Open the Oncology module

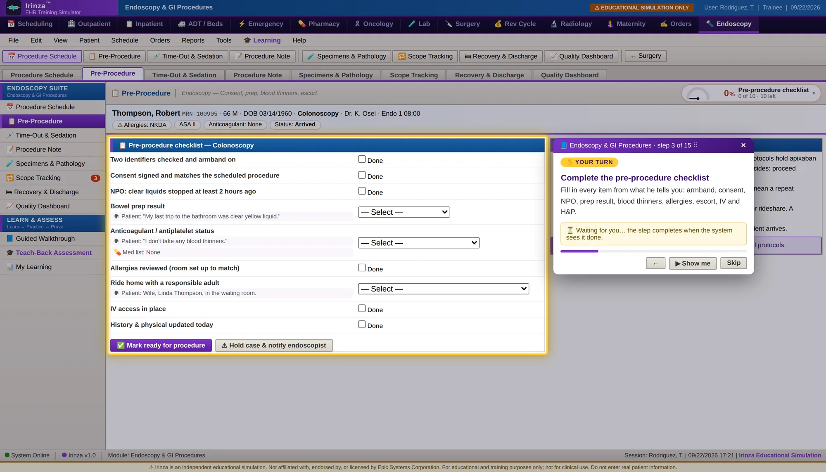tap(374, 24)
